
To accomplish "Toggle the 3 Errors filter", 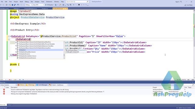I will coord(21,85).
